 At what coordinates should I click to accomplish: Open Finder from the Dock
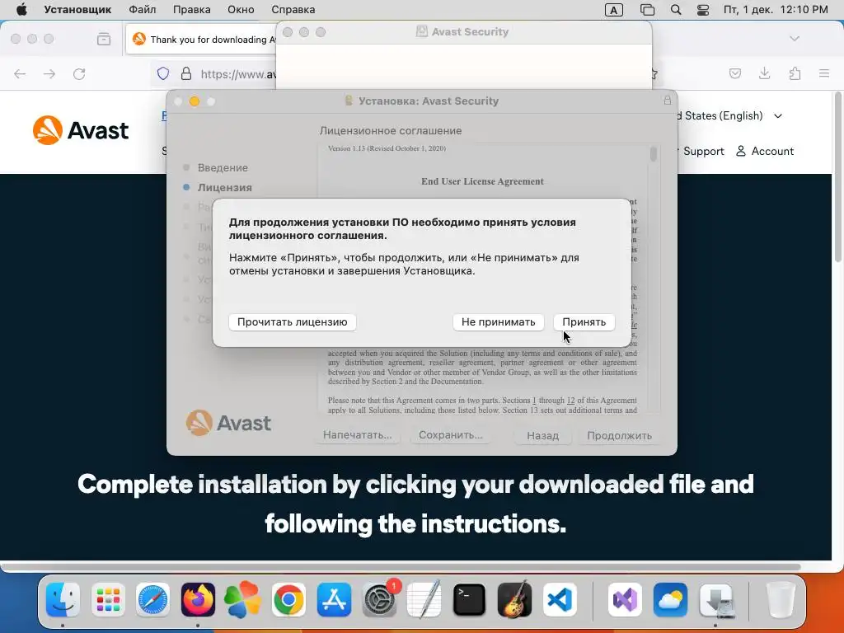tap(63, 600)
